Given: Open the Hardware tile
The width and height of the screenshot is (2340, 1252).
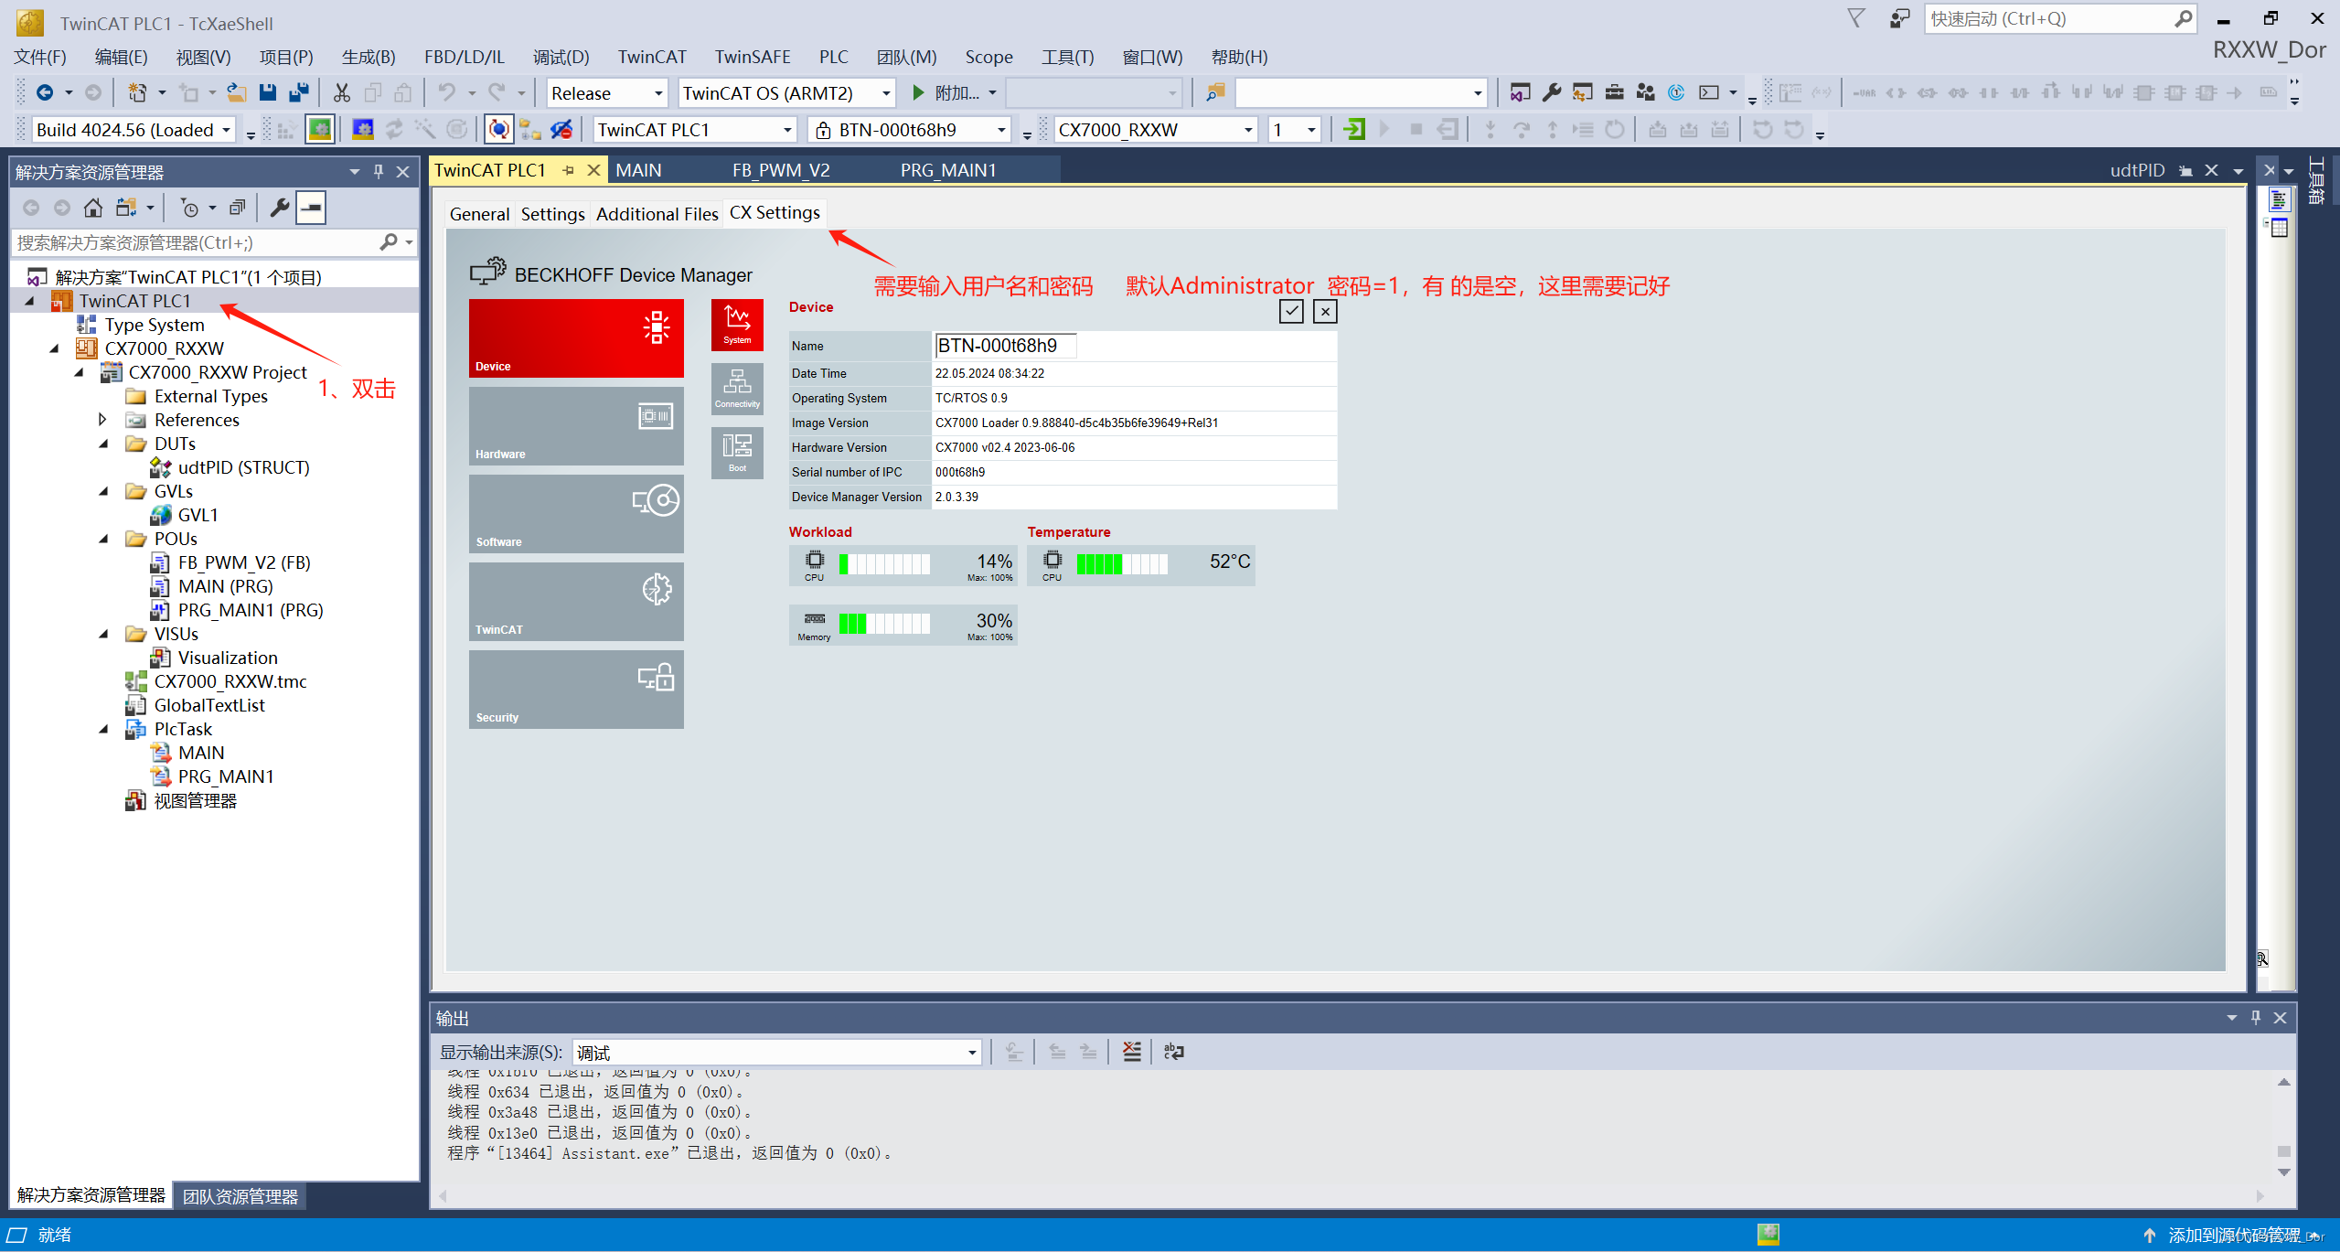Looking at the screenshot, I should 576,426.
